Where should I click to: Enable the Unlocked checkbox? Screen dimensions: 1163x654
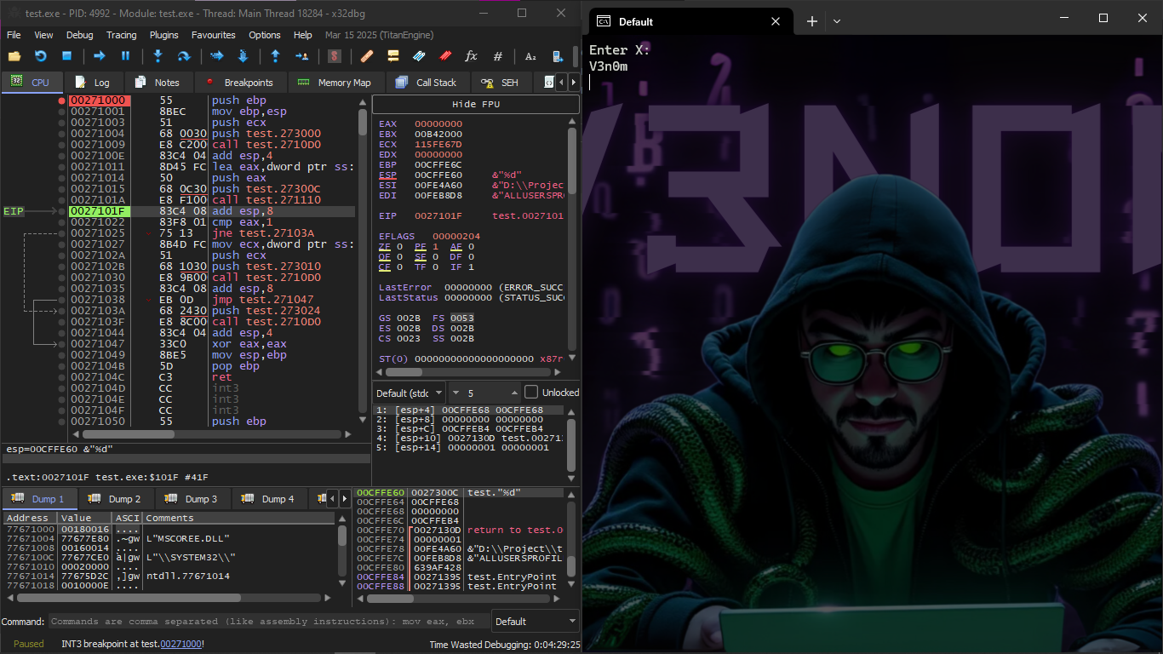531,393
